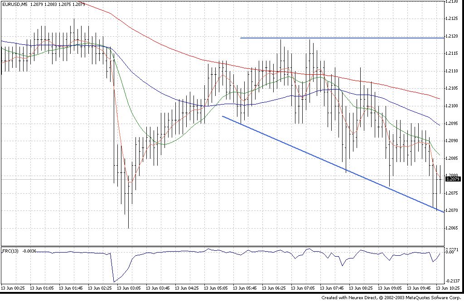
Task: Click the 1.2115 price axis label
Action: [x=452, y=53]
